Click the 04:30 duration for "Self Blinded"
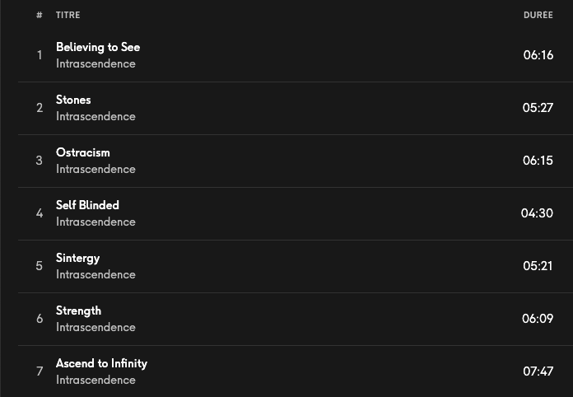Viewport: 573px width, 397px height. [x=537, y=213]
